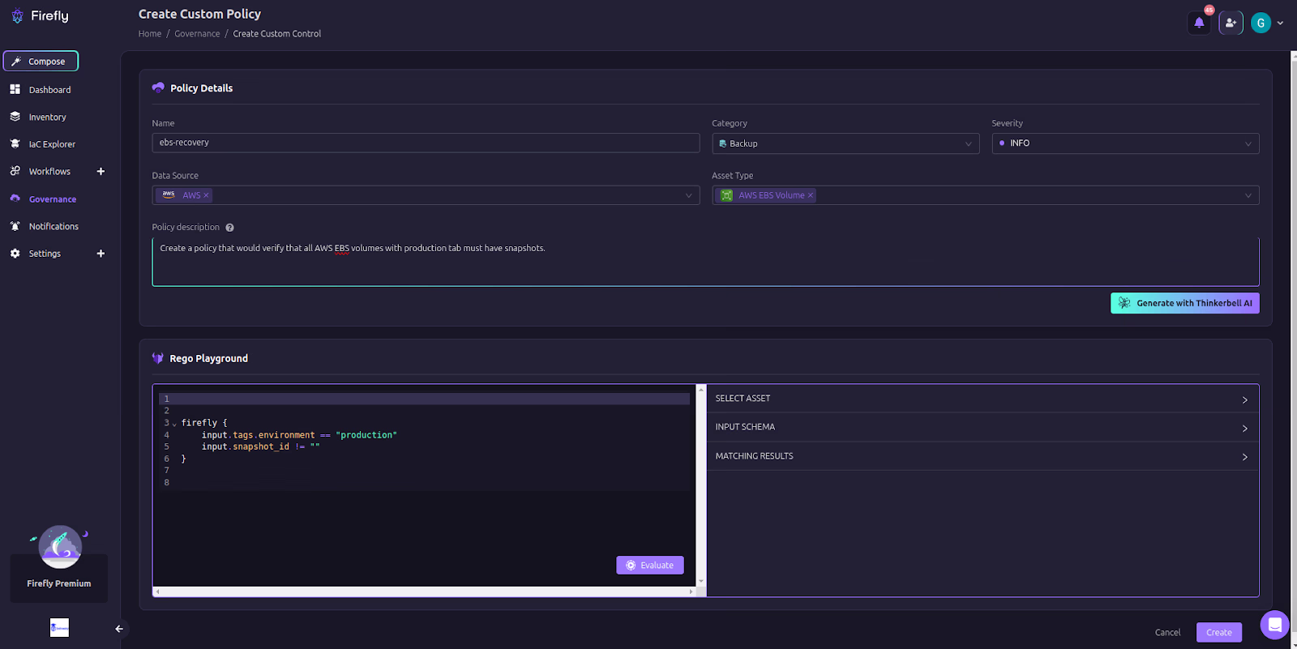Click the IaC Explorer sidebar icon
The height and width of the screenshot is (649, 1297).
tap(15, 143)
